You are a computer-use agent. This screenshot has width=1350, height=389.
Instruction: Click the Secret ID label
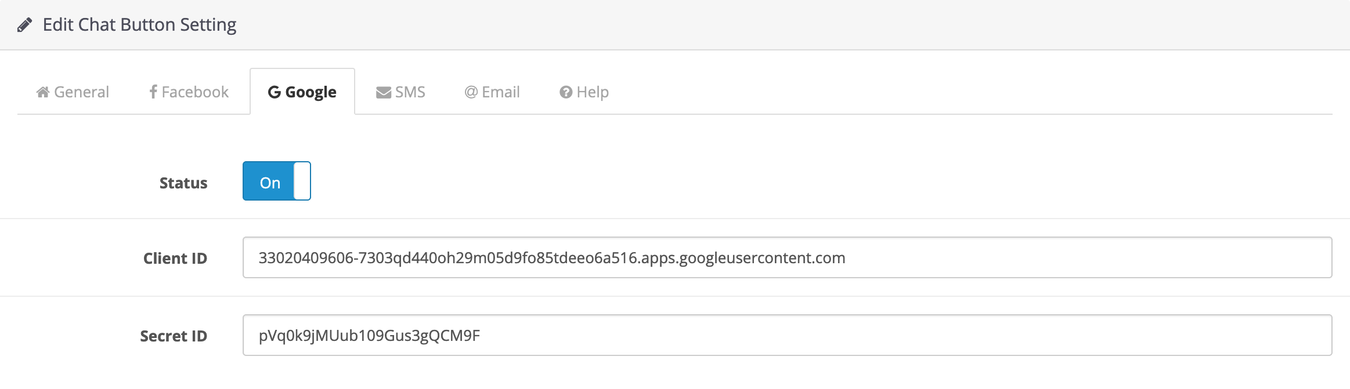click(173, 336)
